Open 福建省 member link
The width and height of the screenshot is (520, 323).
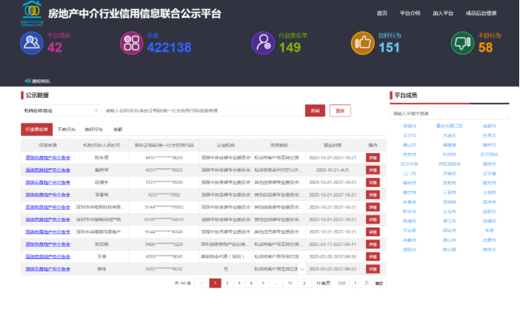click(449, 145)
